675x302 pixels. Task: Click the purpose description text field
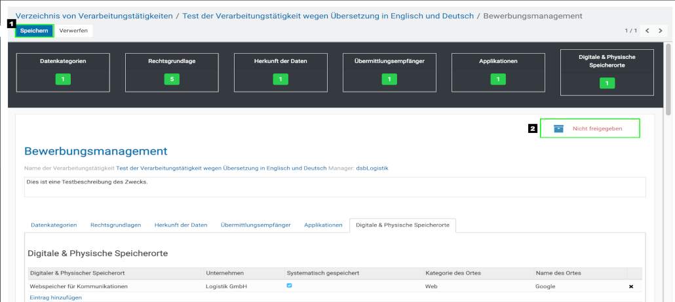pos(334,186)
